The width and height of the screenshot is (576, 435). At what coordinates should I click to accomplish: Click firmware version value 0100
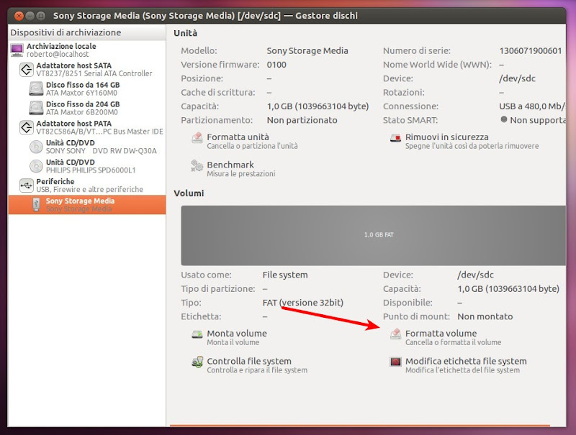coord(276,65)
